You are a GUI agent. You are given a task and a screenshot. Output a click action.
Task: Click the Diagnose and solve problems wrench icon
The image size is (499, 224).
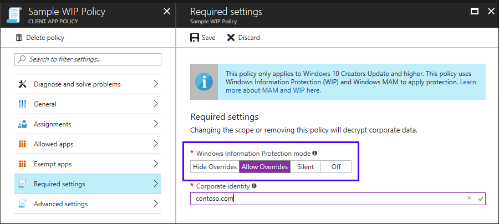[23, 84]
